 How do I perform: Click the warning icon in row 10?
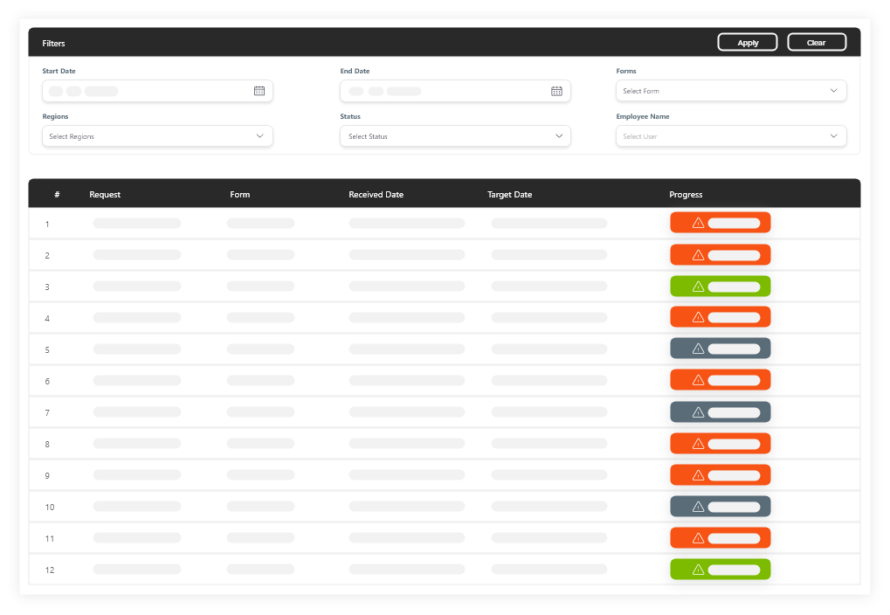pos(698,507)
